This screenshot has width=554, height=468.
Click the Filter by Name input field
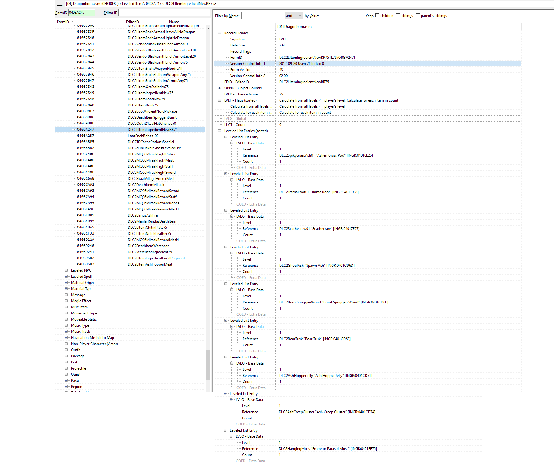(262, 16)
